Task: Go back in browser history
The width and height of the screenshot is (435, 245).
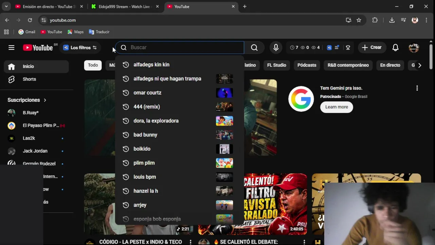Action: [x=7, y=20]
